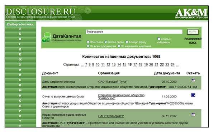
Task: Open company letter Ж in sidebar
Action: (20, 59)
